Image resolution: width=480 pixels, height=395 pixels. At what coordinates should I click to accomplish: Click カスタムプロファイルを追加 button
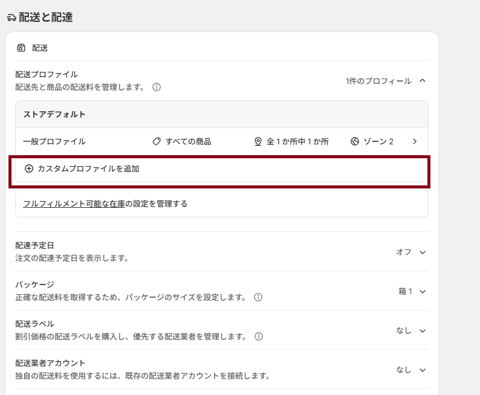point(222,169)
